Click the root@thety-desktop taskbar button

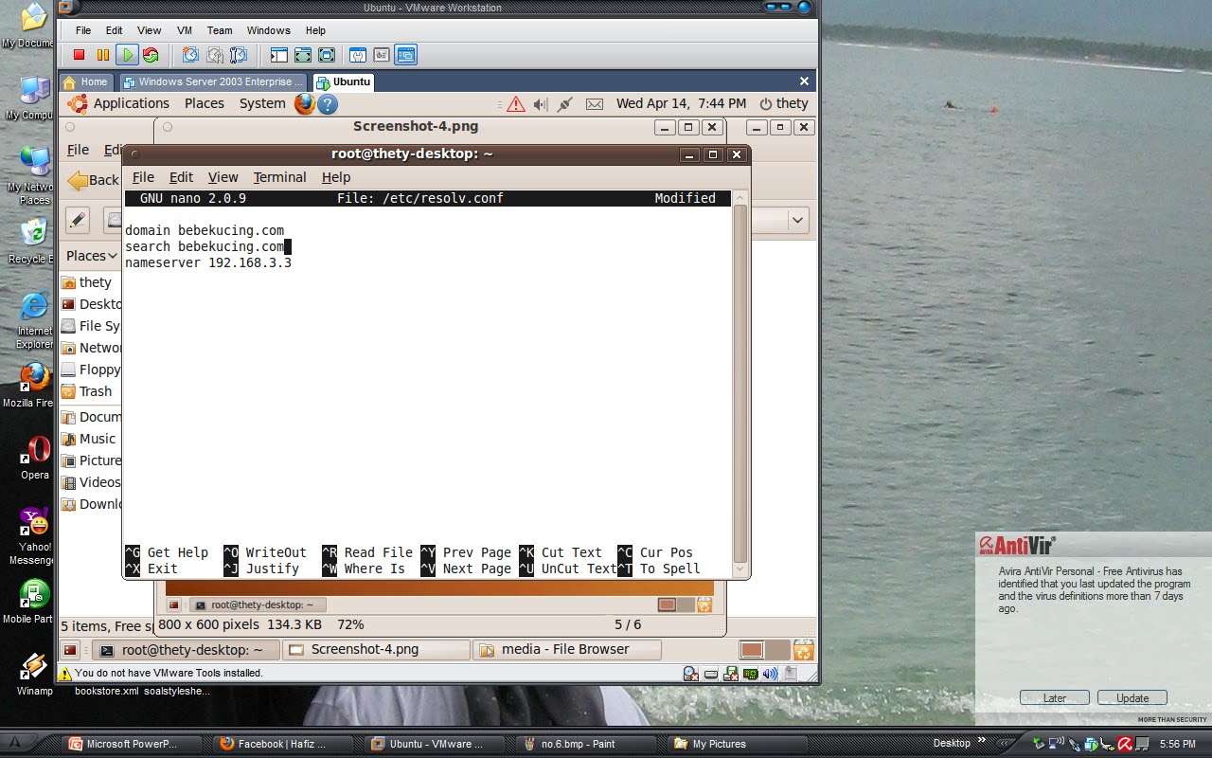click(x=186, y=650)
